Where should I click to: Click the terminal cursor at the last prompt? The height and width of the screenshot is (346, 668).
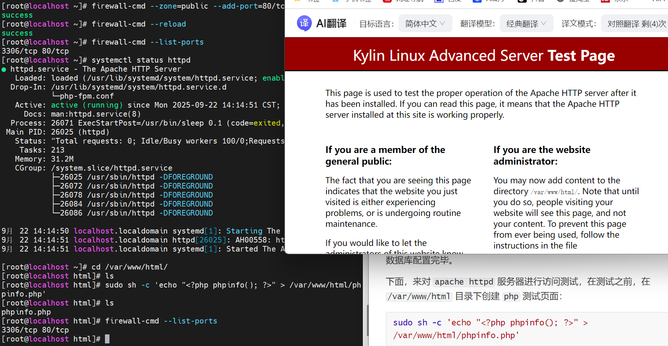[x=107, y=339]
